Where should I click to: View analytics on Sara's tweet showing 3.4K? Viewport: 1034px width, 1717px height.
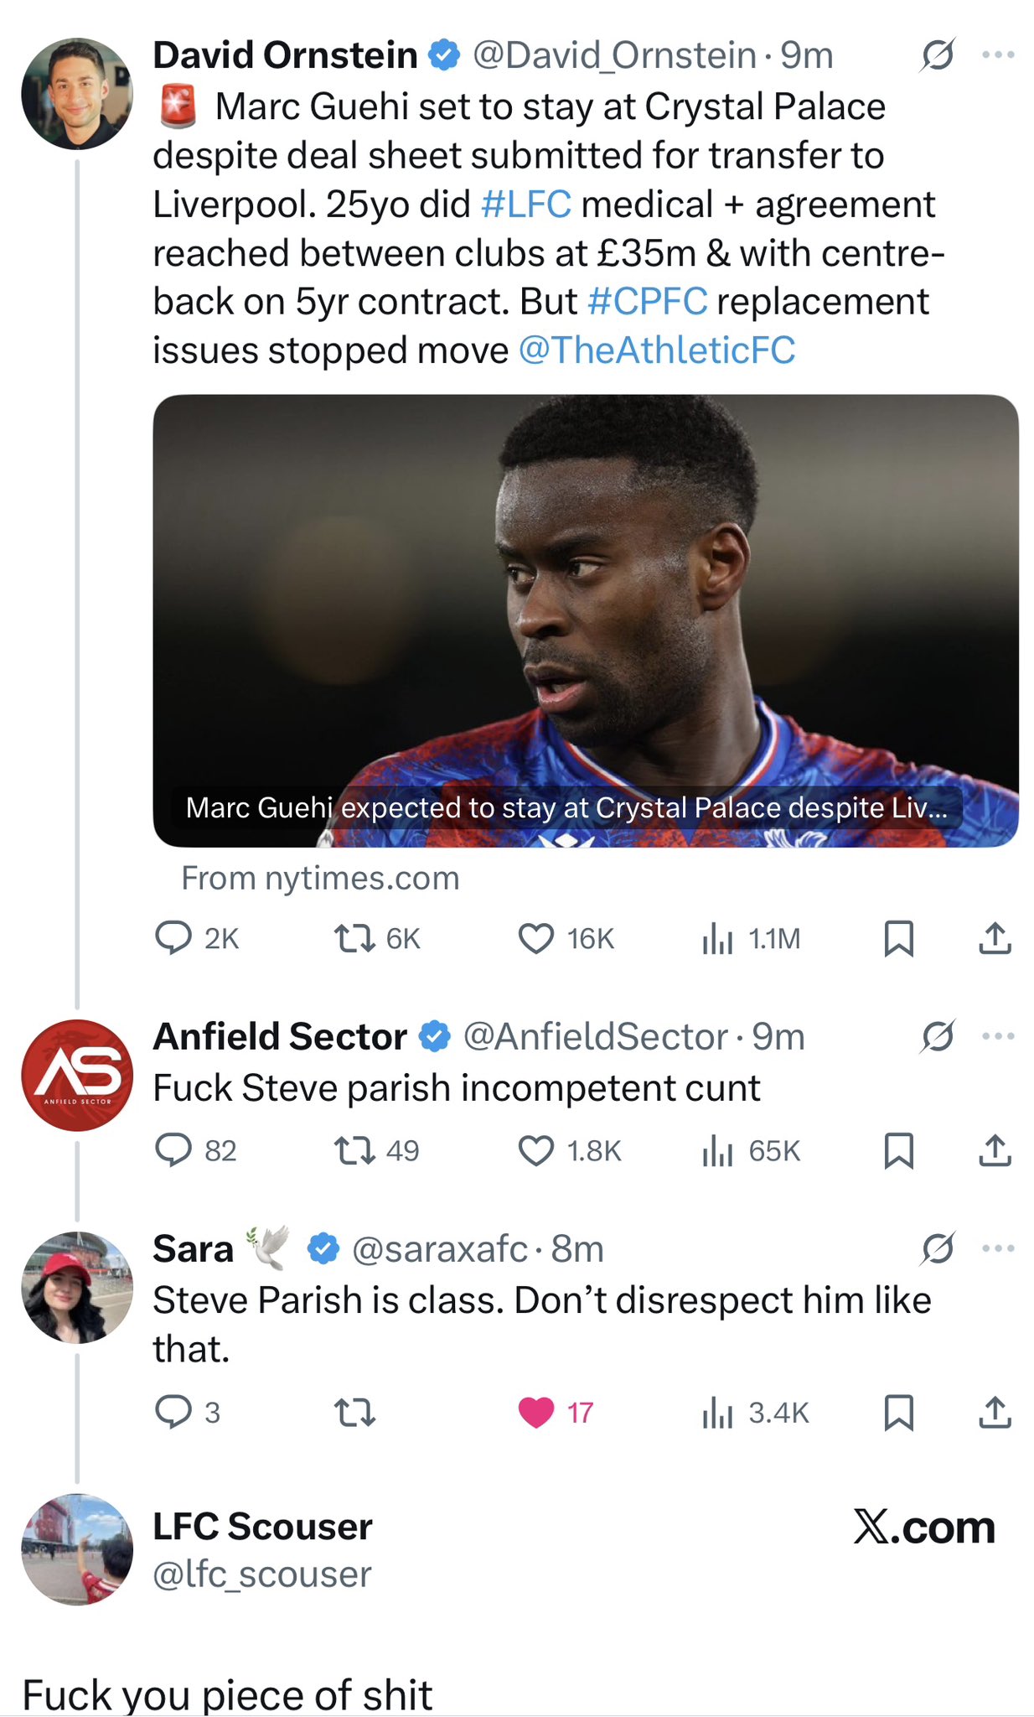tap(756, 1413)
